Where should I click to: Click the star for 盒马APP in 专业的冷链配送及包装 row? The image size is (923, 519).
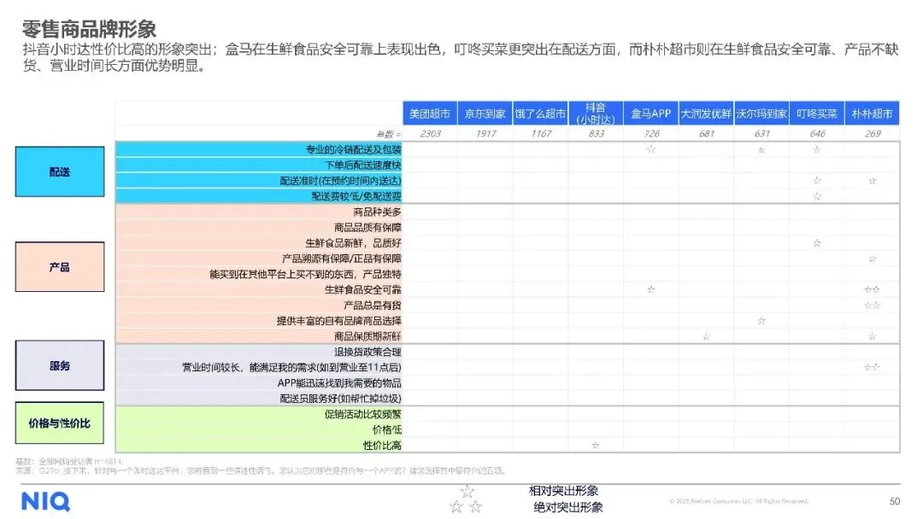[x=650, y=149]
